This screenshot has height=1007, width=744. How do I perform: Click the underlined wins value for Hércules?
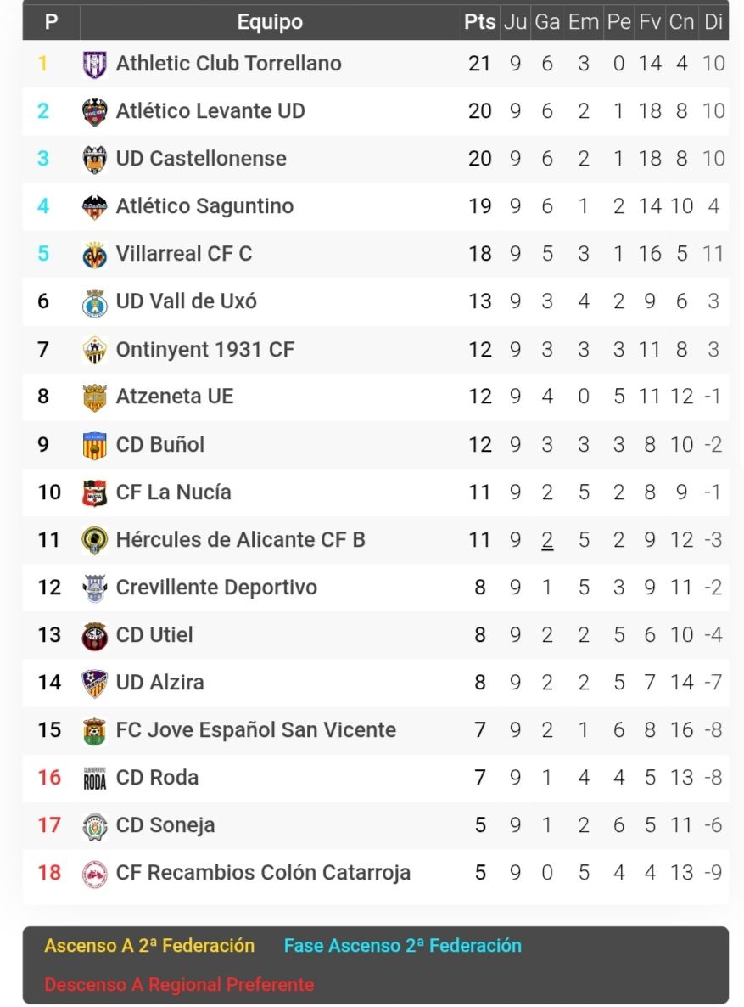pyautogui.click(x=547, y=539)
